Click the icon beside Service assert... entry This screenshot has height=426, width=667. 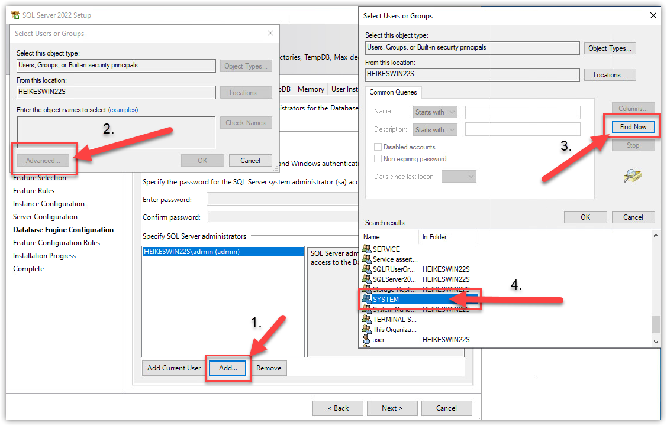click(367, 259)
